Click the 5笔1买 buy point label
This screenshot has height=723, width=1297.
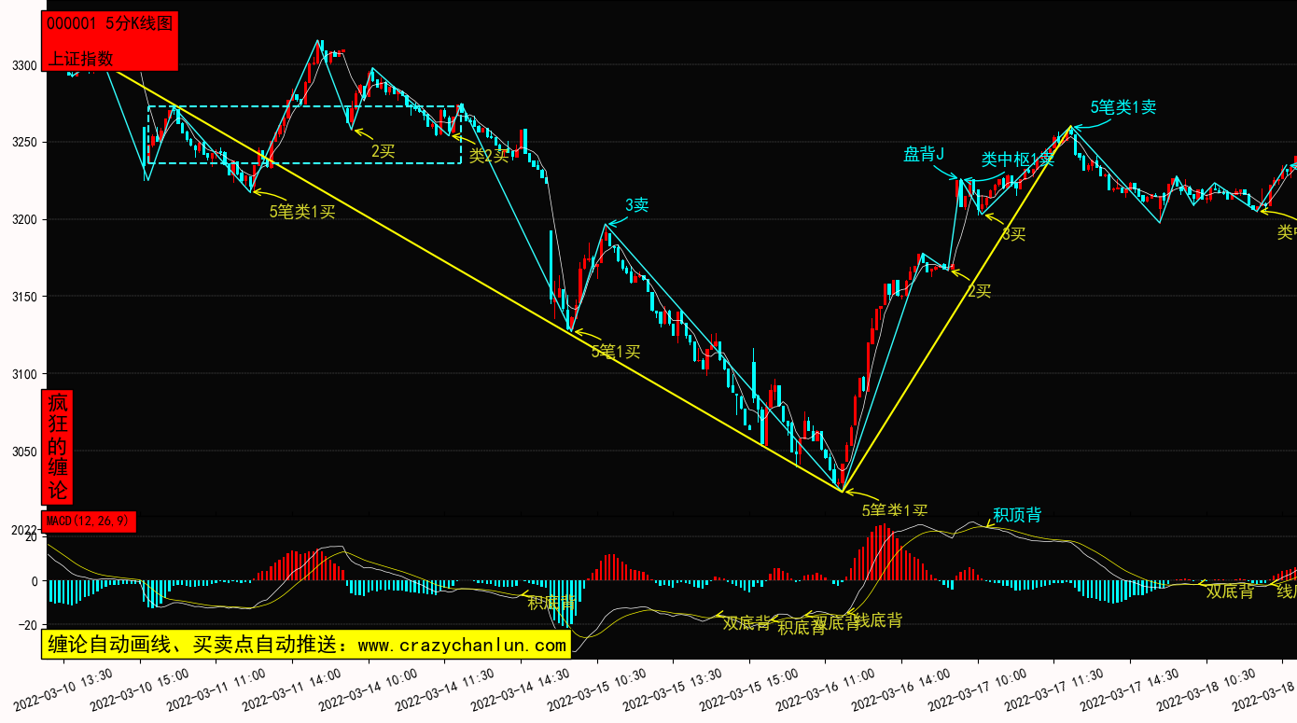tap(616, 352)
